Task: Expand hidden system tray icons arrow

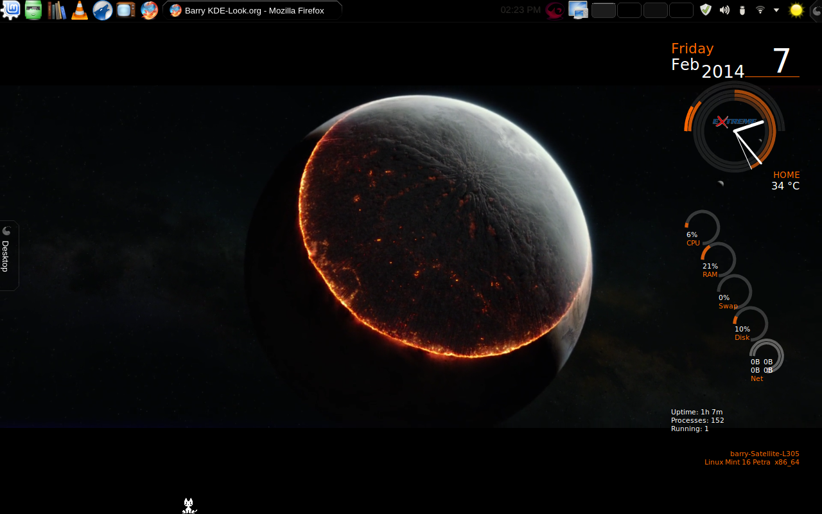Action: point(776,10)
